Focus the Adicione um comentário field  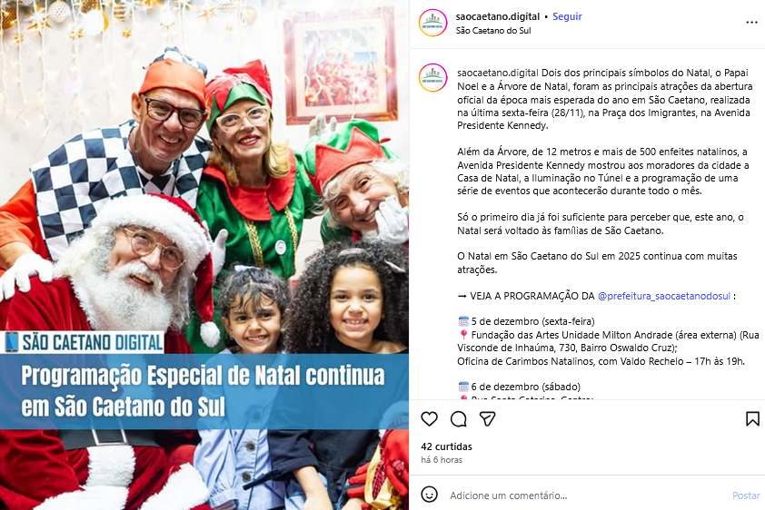(585, 495)
